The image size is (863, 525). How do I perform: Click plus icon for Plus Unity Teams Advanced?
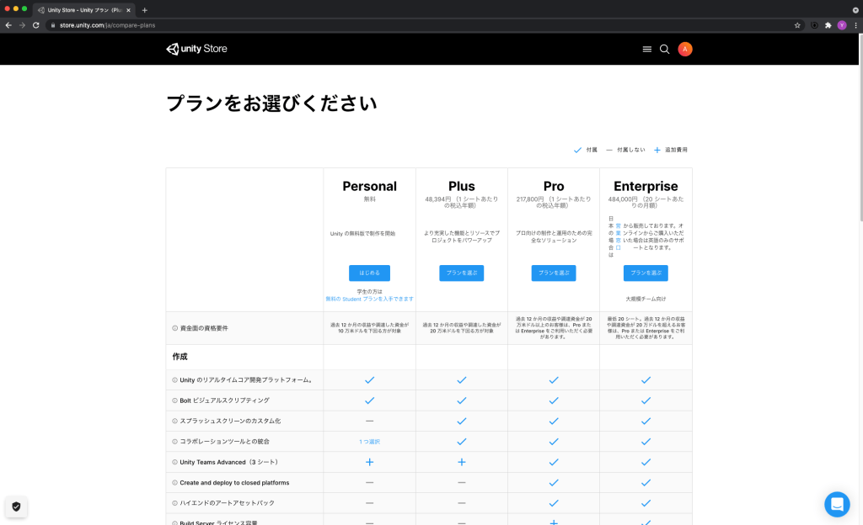pos(462,463)
